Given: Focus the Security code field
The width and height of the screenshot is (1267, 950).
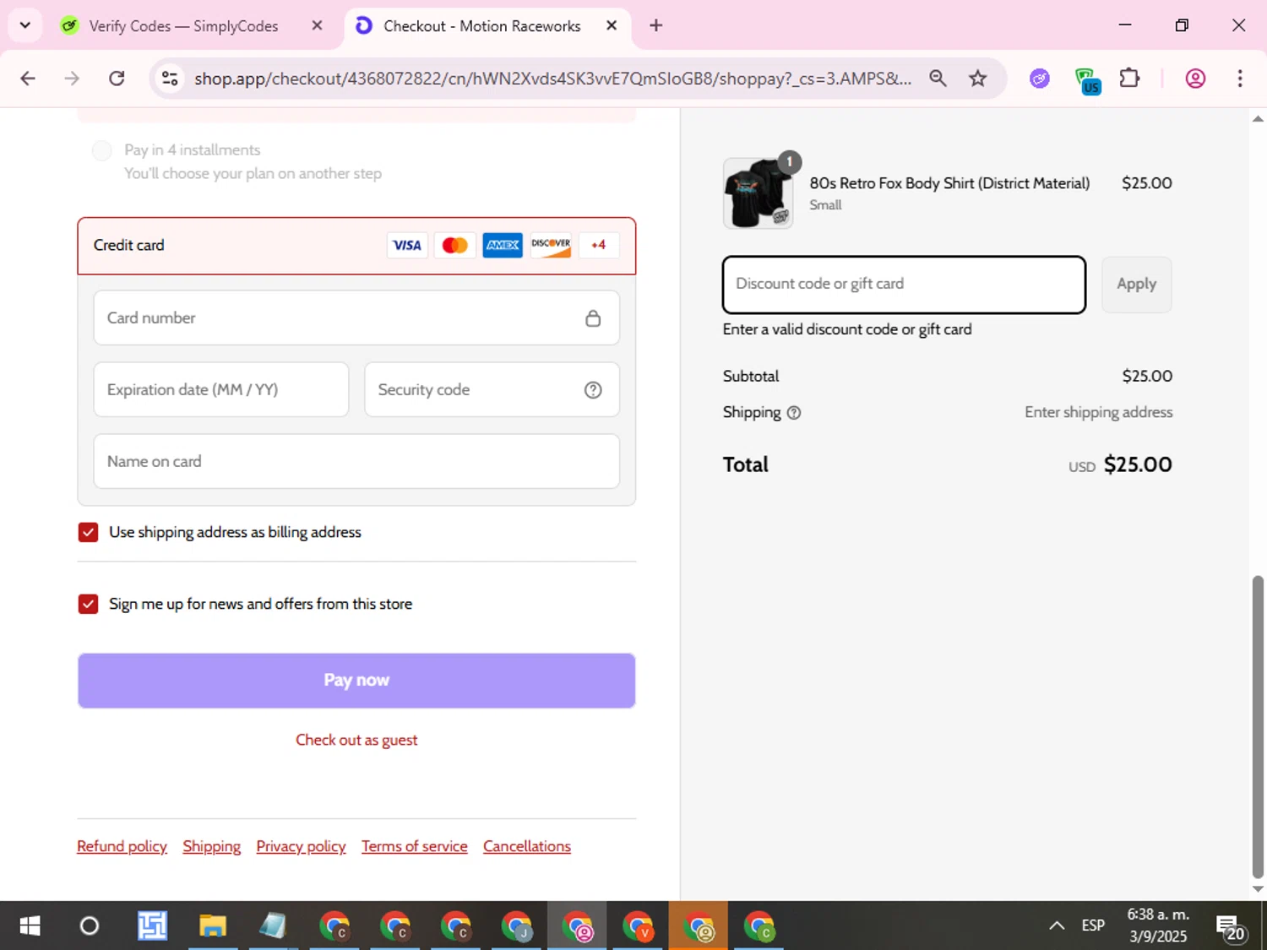Looking at the screenshot, I should click(492, 390).
